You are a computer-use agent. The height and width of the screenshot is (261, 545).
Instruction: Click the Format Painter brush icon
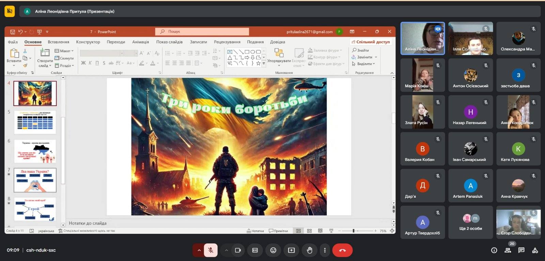point(25,65)
